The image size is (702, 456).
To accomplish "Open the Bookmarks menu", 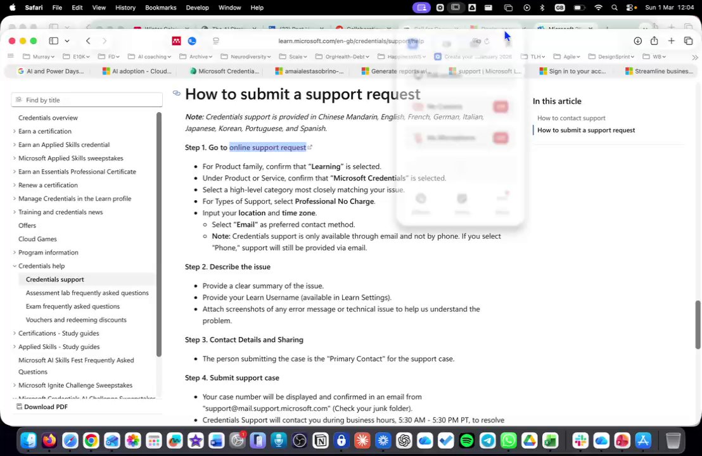I will [161, 8].
